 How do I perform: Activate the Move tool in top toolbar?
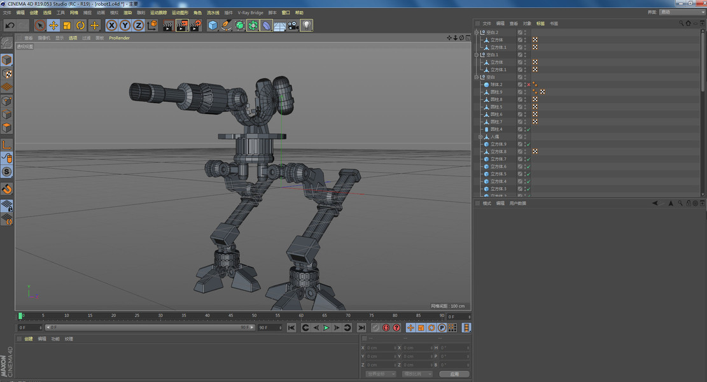coord(53,25)
